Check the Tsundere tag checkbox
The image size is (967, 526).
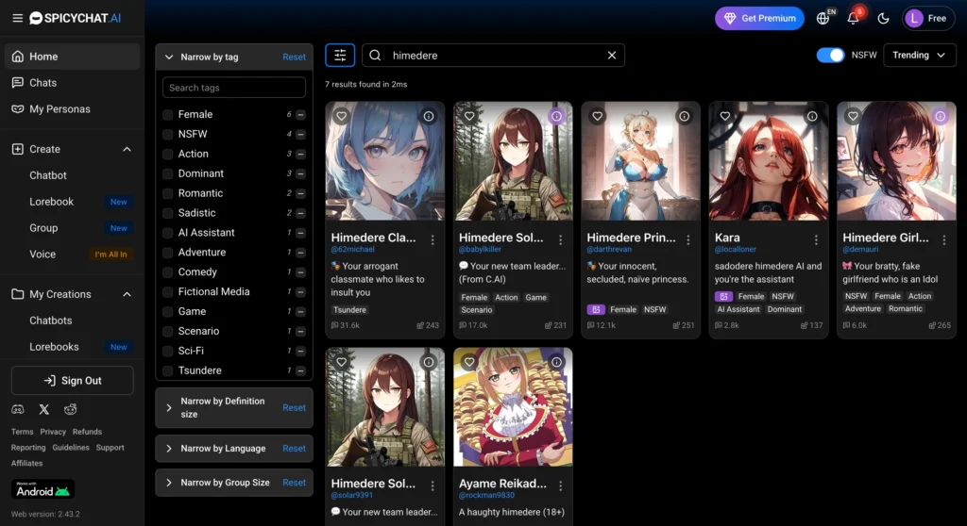(x=168, y=370)
